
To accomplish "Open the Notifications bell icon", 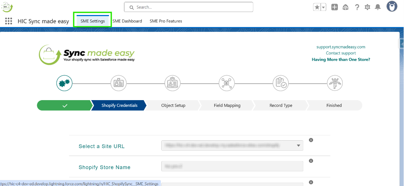I will [378, 7].
